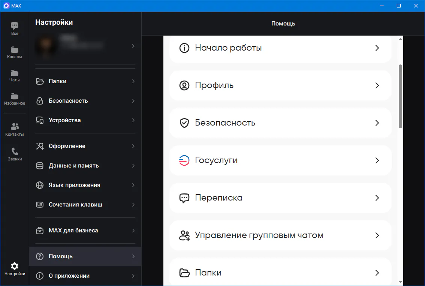Click the Настройки gear icon
Image resolution: width=425 pixels, height=286 pixels.
(x=15, y=266)
